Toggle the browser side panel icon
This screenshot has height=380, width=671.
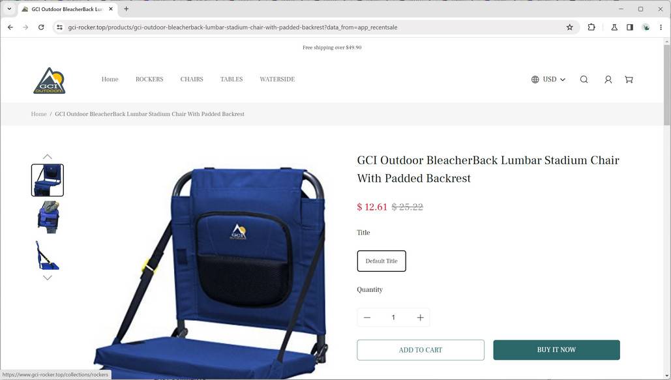(630, 27)
